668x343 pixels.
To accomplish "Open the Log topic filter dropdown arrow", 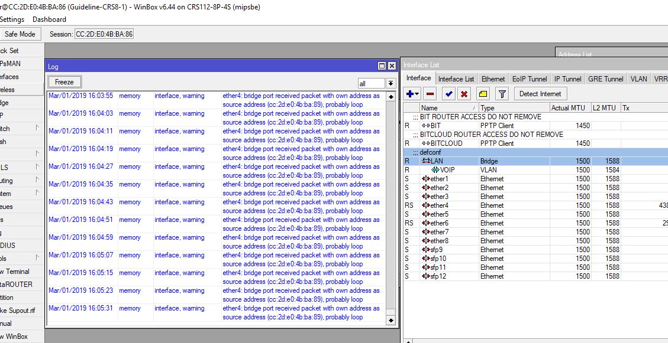I will click(x=391, y=83).
